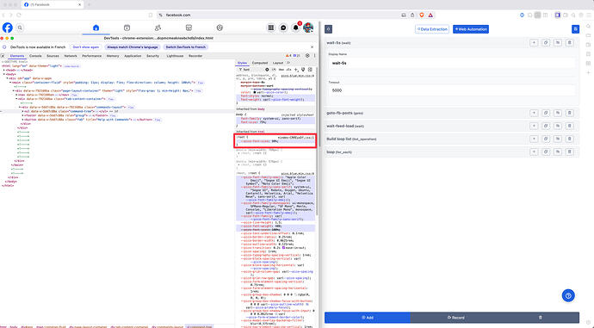Add a step after wait-feed-load

(x=534, y=126)
